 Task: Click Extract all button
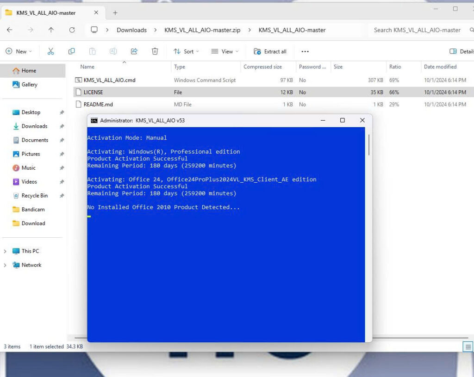(x=270, y=51)
